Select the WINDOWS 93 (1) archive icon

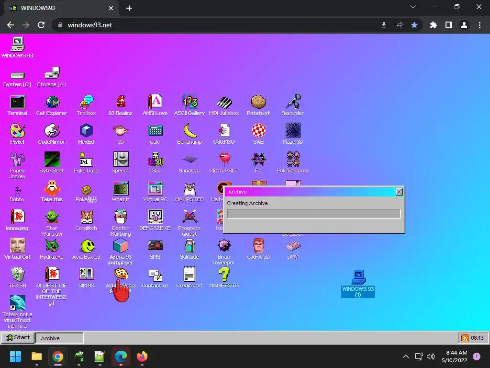pyautogui.click(x=358, y=284)
